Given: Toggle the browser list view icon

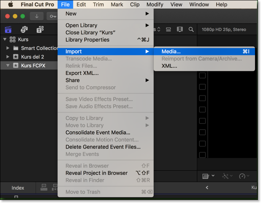Looking at the screenshot, I should pos(168,29).
